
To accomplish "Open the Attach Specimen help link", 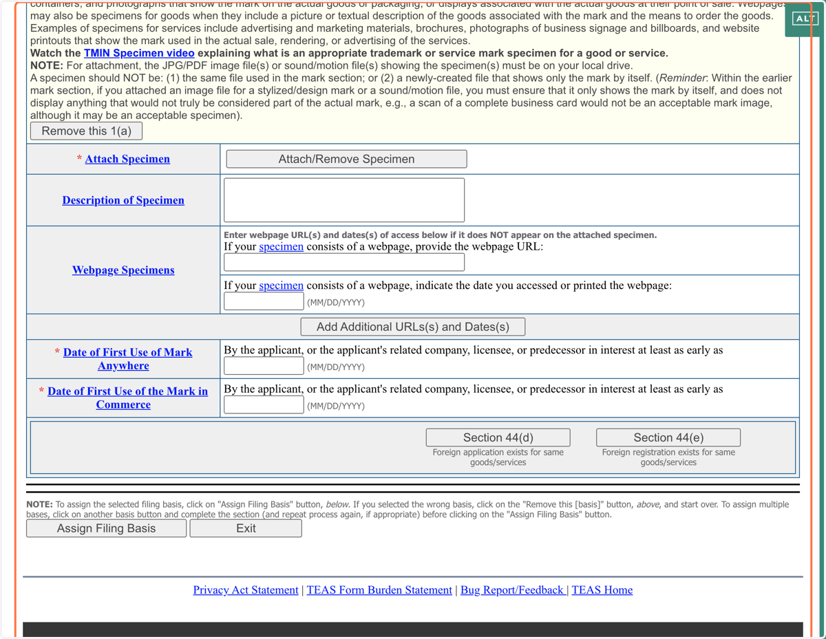I will tap(127, 159).
